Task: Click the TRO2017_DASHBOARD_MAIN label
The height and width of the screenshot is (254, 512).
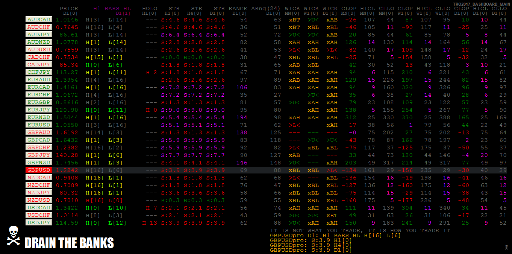Action: (x=482, y=4)
